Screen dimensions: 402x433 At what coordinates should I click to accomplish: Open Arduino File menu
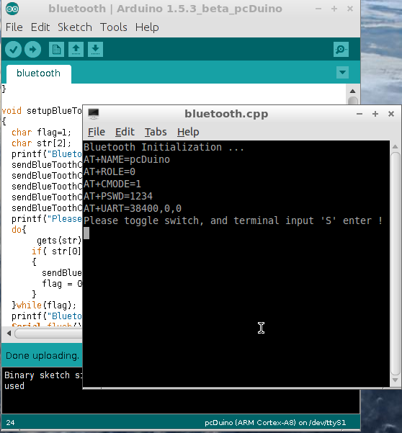(14, 27)
